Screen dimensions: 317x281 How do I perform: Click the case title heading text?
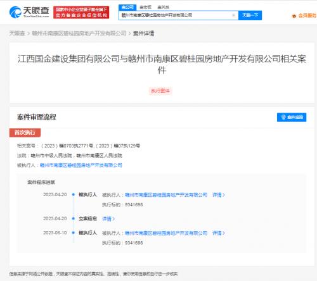point(162,64)
